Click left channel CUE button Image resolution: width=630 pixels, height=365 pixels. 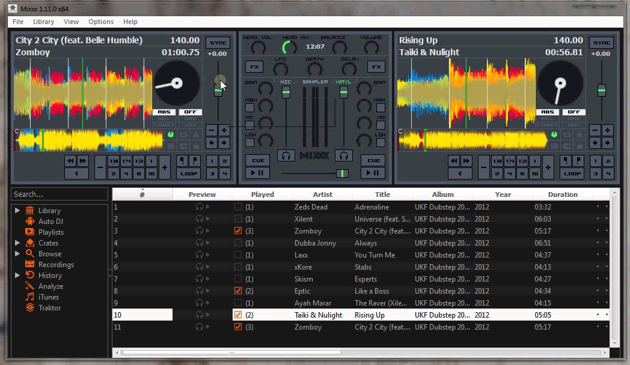(258, 160)
